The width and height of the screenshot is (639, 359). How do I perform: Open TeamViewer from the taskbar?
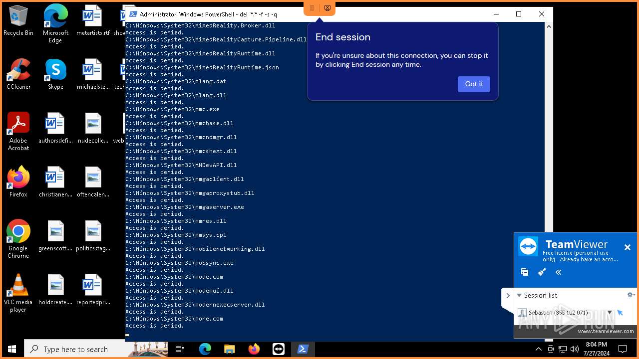point(279,349)
